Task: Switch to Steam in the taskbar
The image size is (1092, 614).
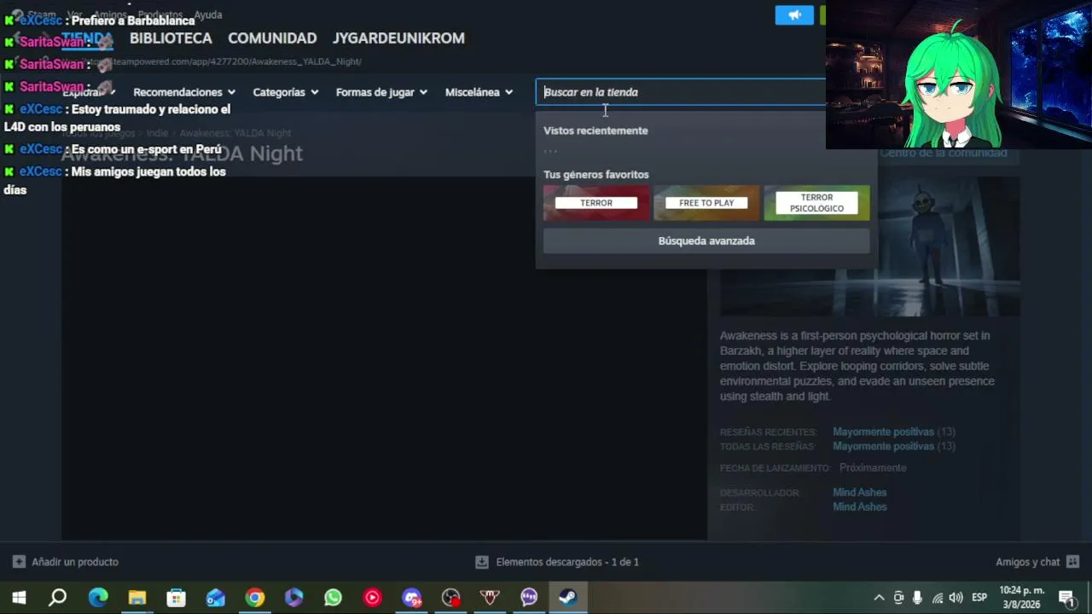Action: tap(568, 597)
